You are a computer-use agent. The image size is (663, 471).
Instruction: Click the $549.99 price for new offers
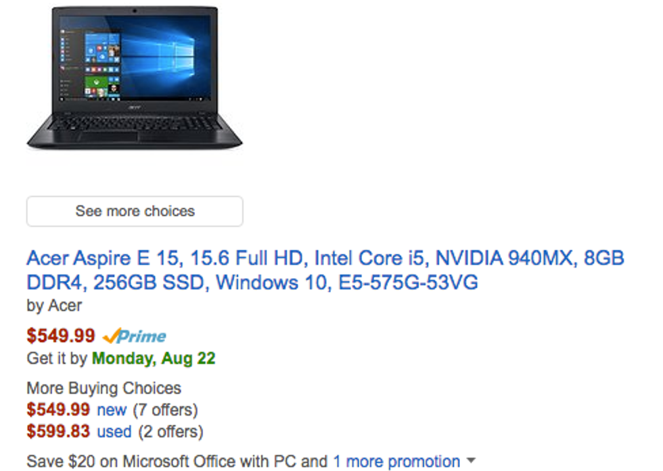click(58, 410)
